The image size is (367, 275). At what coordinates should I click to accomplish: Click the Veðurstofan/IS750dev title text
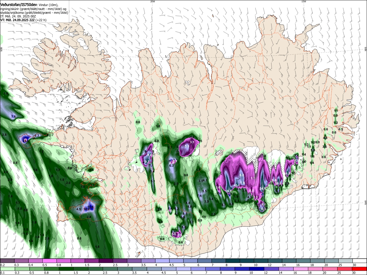18,5
